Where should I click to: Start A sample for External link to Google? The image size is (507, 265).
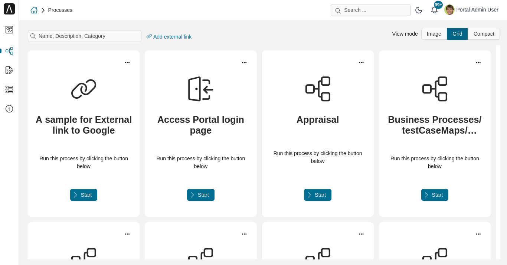pos(84,195)
